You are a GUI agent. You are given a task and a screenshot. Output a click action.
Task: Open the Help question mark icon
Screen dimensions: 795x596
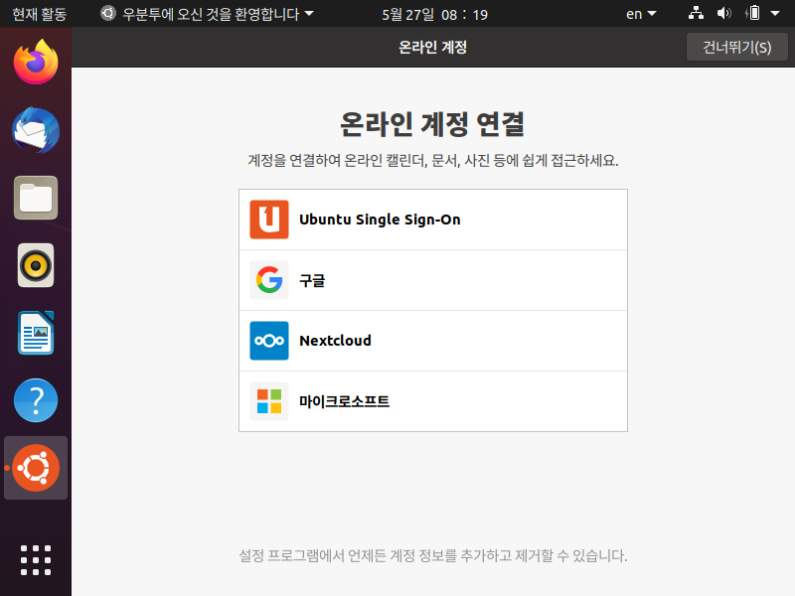point(36,400)
